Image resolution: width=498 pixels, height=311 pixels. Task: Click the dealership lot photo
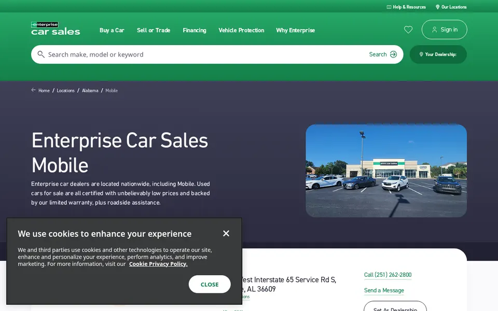386,171
